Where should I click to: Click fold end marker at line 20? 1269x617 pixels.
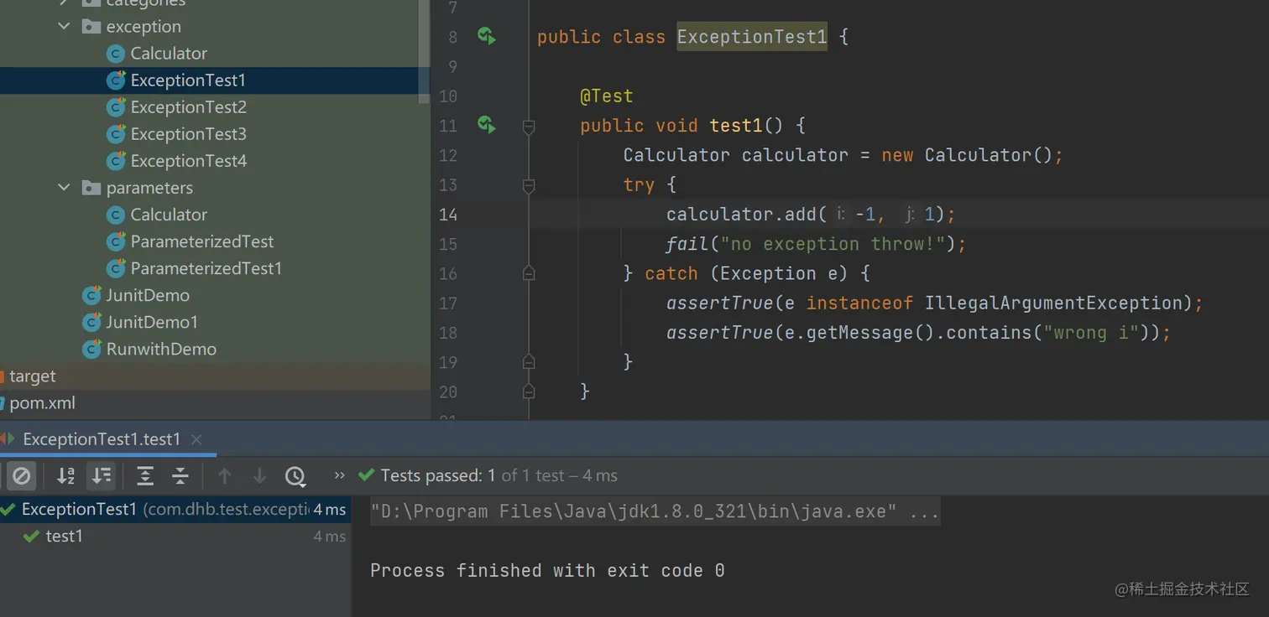(x=529, y=391)
